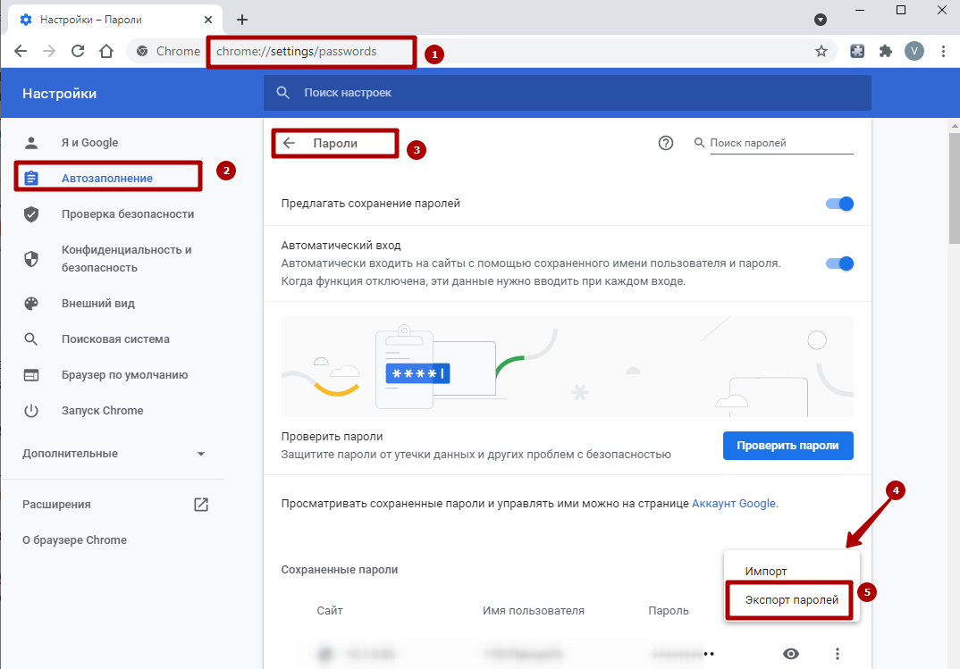Viewport: 960px width, 669px height.
Task: Open the Extensions puzzle piece icon
Action: click(x=885, y=51)
